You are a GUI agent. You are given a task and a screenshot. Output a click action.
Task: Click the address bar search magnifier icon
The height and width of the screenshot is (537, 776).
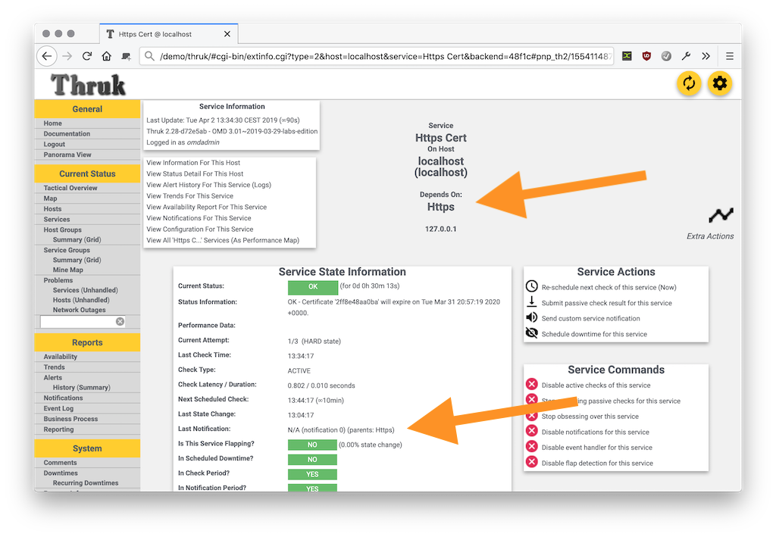149,56
